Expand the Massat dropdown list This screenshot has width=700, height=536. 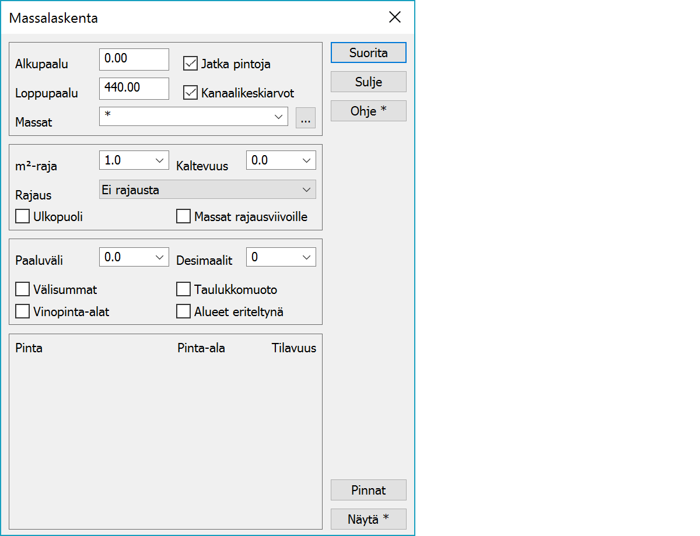278,117
